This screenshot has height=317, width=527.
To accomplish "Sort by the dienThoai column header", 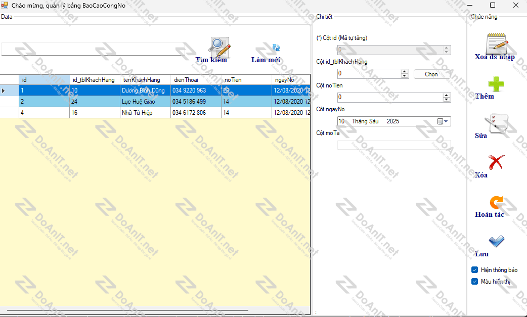I will 196,79.
